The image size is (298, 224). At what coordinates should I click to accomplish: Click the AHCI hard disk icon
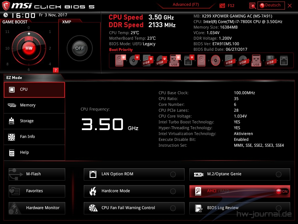click(x=198, y=191)
